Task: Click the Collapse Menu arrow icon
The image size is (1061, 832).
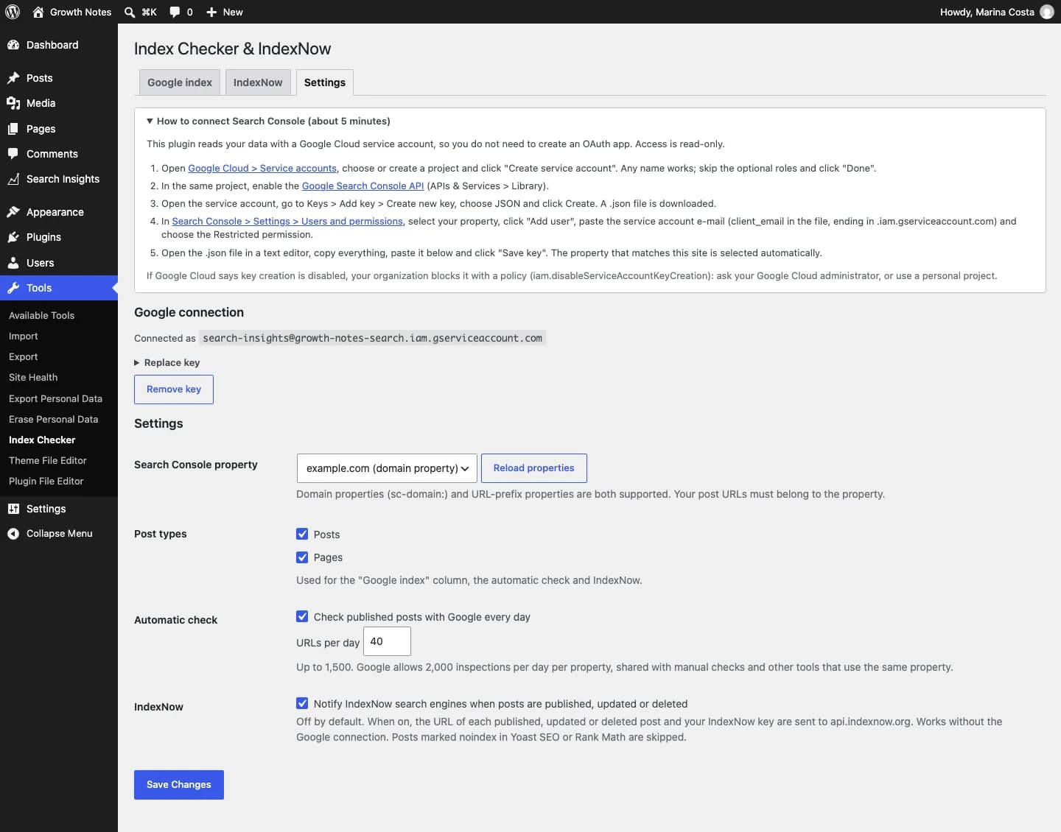Action: point(13,534)
